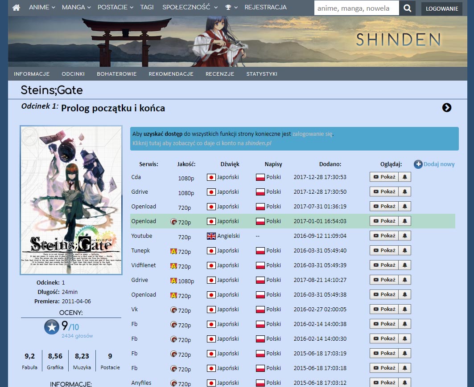474x387 pixels.
Task: Click the home icon in navbar
Action: click(x=16, y=8)
